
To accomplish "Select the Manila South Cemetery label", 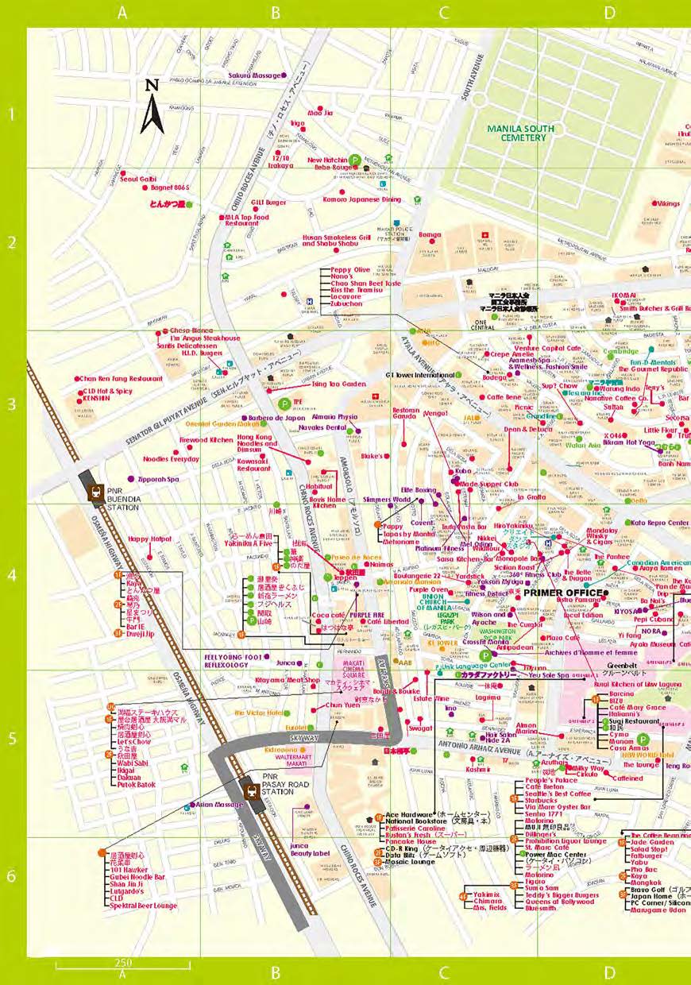I will pos(518,133).
